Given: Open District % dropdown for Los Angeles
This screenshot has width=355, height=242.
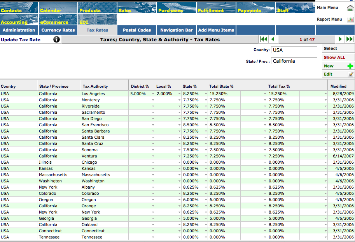Looking at the screenshot, I should (x=153, y=94).
